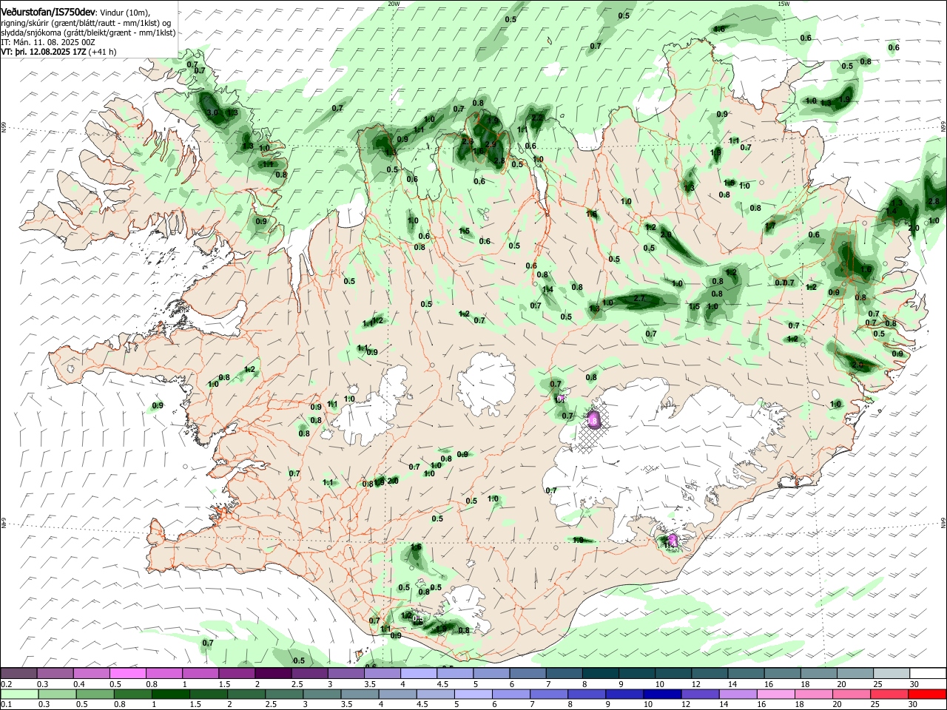The height and width of the screenshot is (710, 947).
Task: Click the 20W longitude label at top
Action: pyautogui.click(x=394, y=4)
